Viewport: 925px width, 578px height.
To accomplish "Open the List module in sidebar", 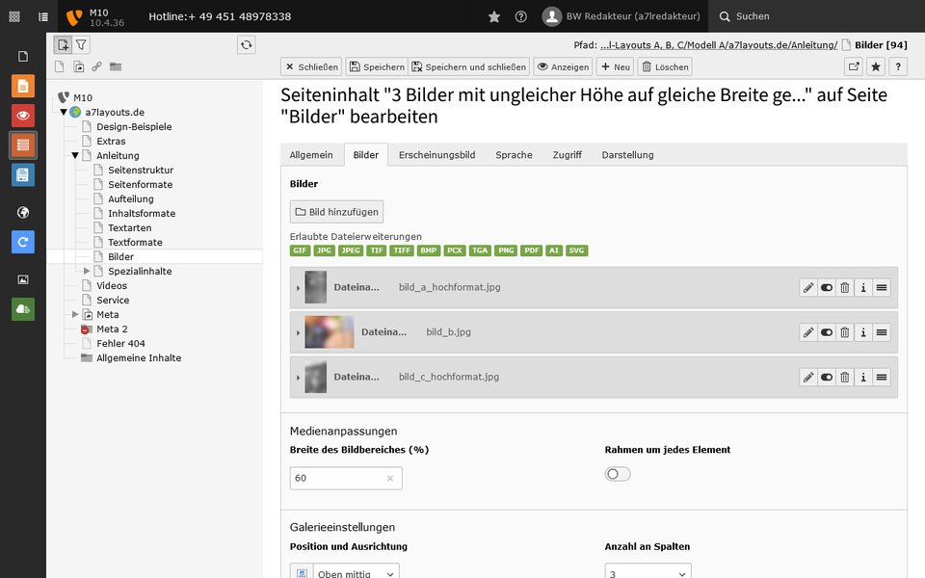I will click(23, 145).
